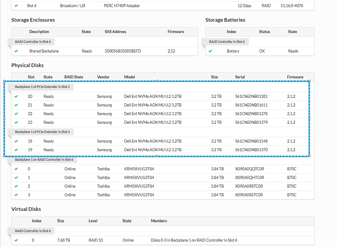Collapse Backplane 1 of PCIe Extender in Slot 4
337x247 pixels.
pyautogui.click(x=41, y=132)
